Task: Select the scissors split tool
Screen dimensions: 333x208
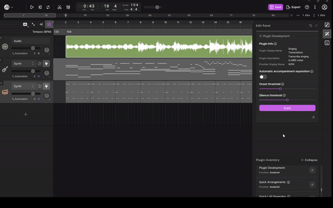Action: coord(59,7)
